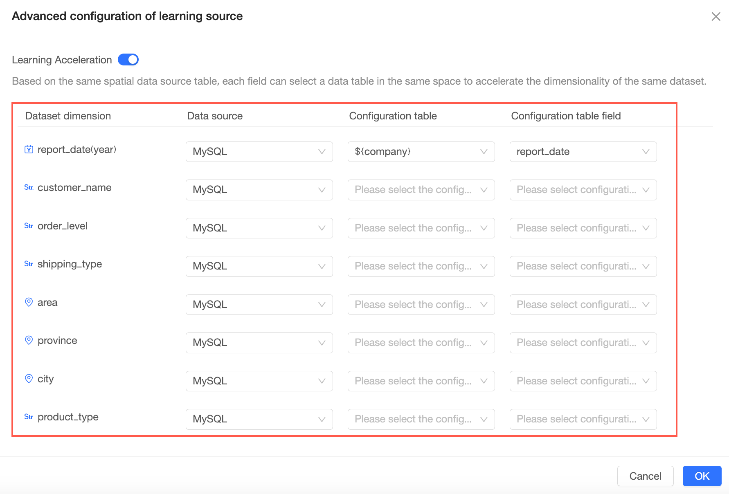Select configuration table for order_level row

421,228
